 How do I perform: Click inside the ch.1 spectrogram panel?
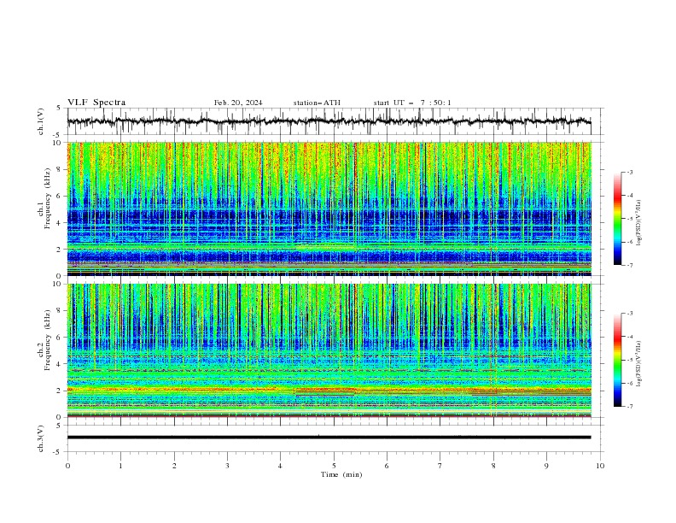tap(329, 209)
